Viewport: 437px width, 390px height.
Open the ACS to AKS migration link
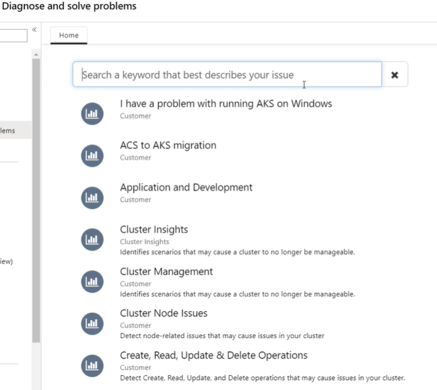click(x=168, y=146)
